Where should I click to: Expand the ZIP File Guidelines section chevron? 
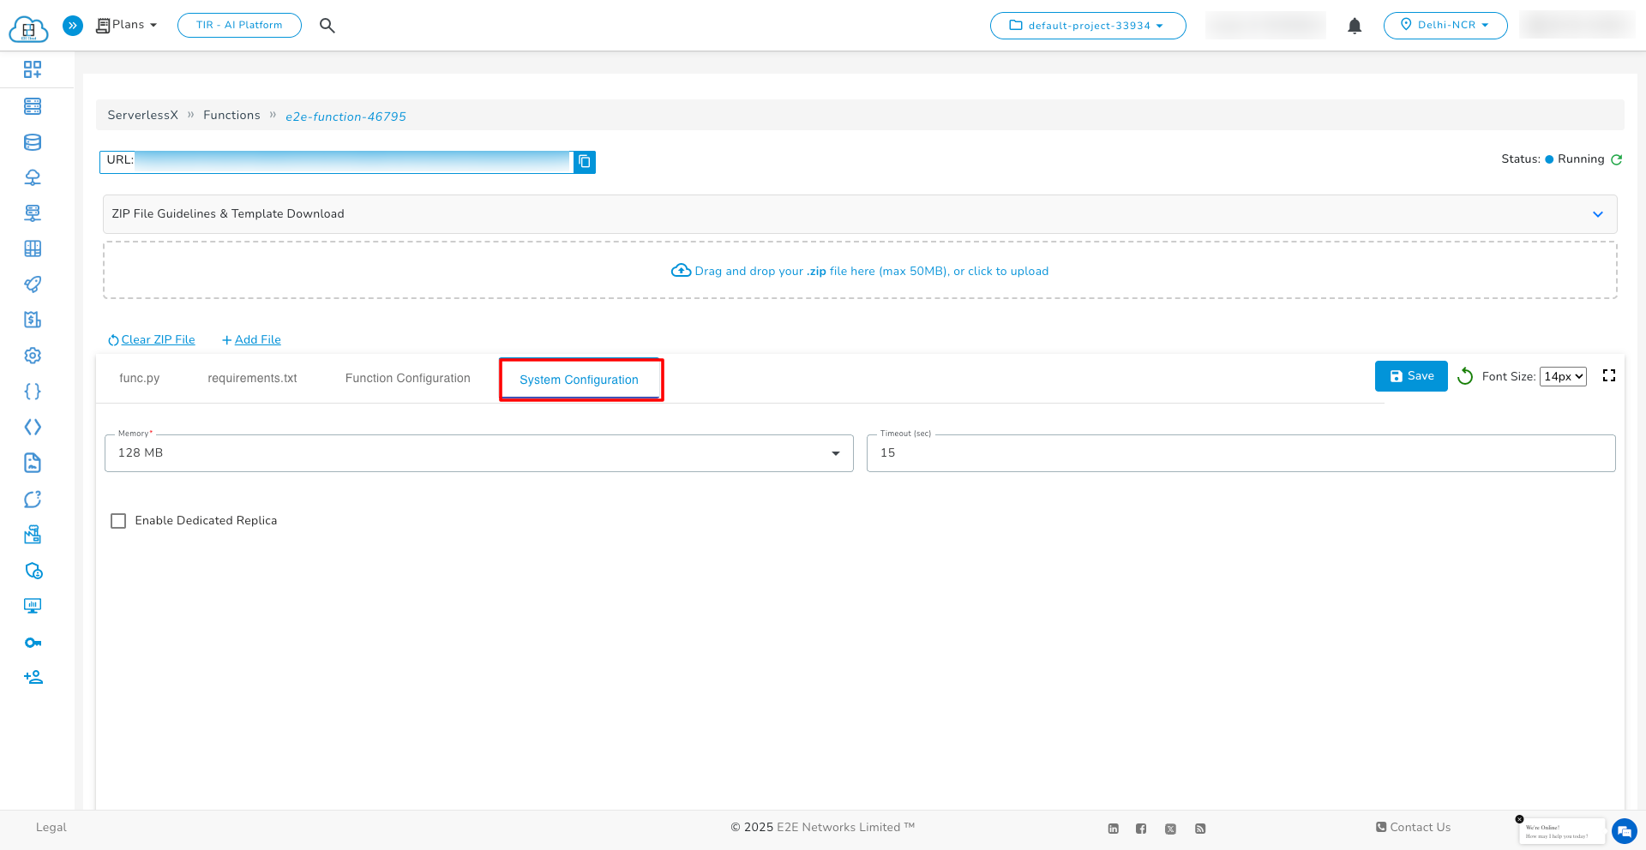[x=1598, y=214]
